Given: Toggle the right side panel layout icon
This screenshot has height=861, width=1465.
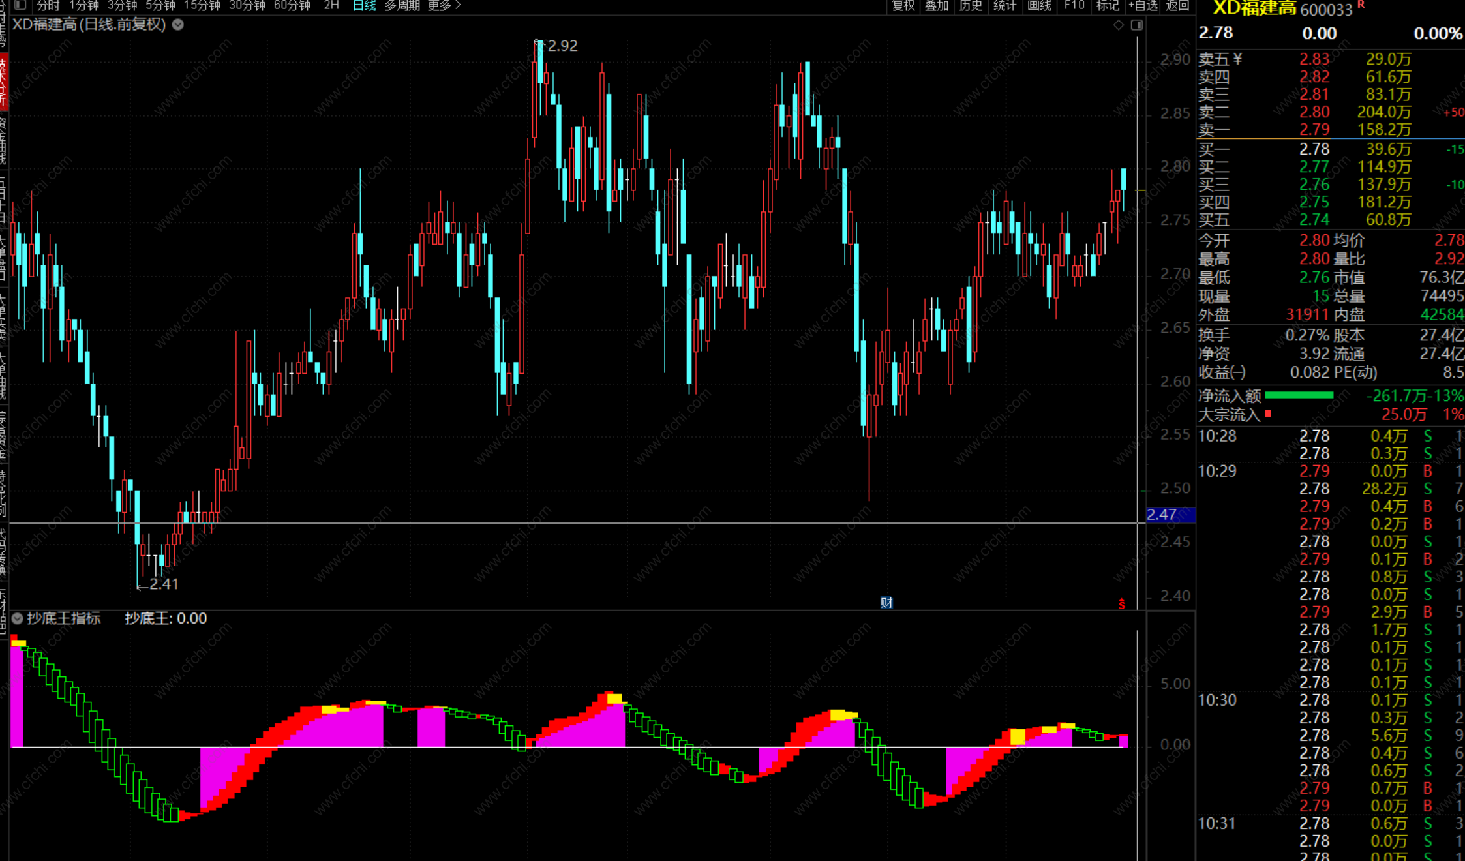Looking at the screenshot, I should click(x=1136, y=25).
